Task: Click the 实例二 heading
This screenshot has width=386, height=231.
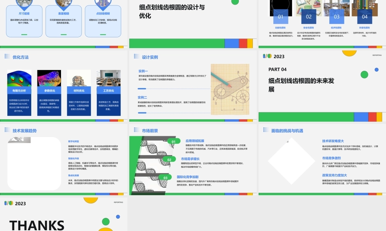Action: pyautogui.click(x=142, y=97)
